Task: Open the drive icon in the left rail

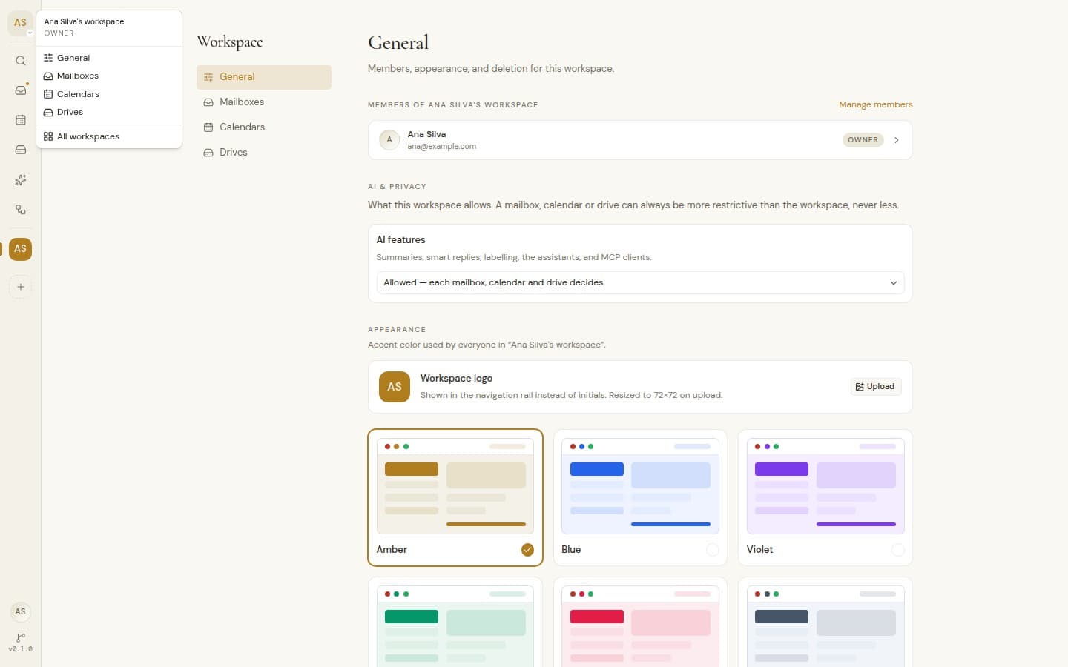Action: [x=21, y=150]
